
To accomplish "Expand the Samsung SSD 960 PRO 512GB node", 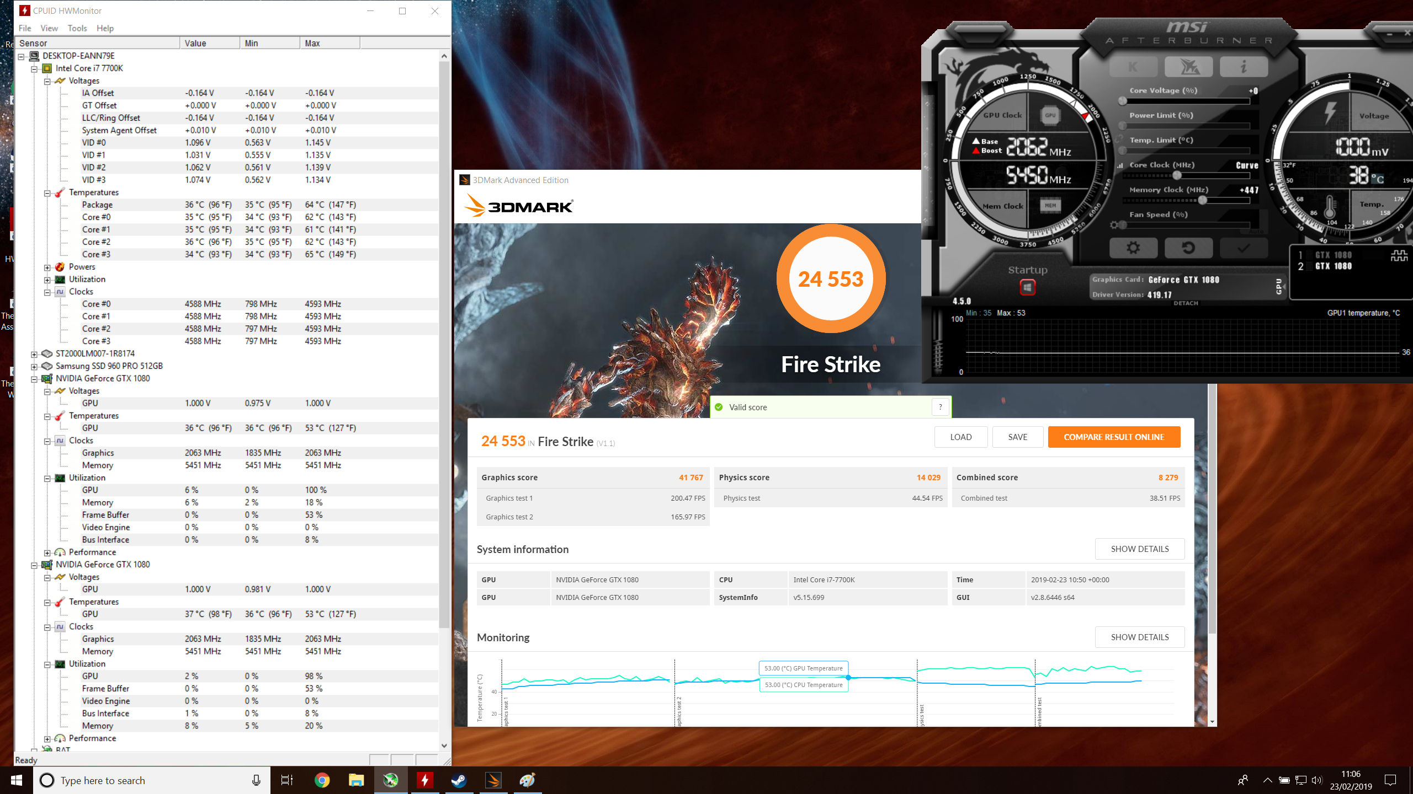I will (34, 367).
